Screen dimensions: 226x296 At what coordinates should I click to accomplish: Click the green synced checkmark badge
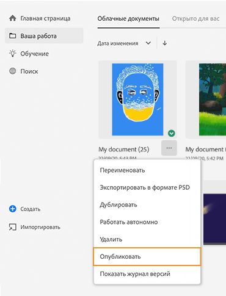pos(172,133)
